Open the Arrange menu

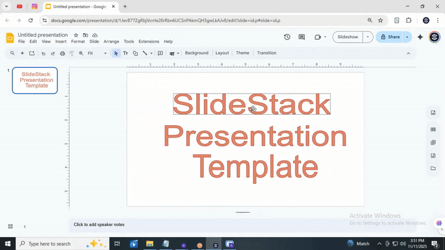111,42
